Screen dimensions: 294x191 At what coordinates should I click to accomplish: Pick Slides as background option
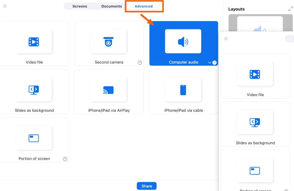[x=34, y=90]
